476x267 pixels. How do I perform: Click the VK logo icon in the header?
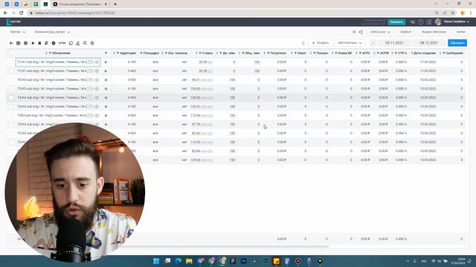[x=413, y=22]
